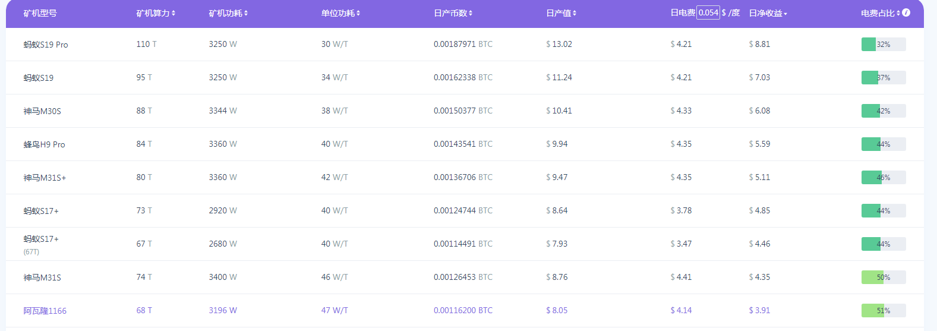This screenshot has height=331, width=937.
Task: Click the $ 3.91 net profit value
Action: click(759, 310)
